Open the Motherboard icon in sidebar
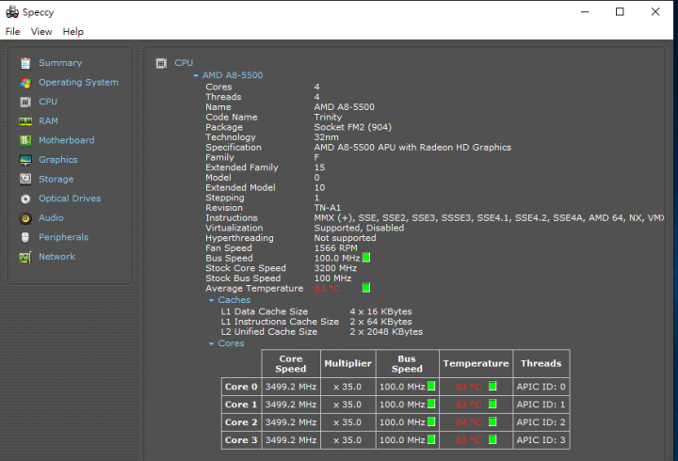 click(25, 140)
